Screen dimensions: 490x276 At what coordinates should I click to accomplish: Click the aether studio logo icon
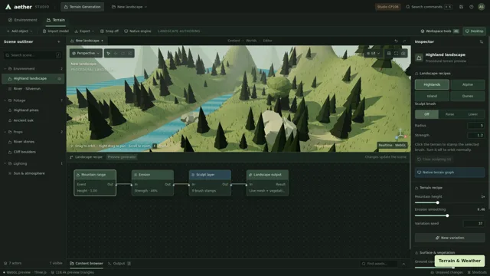(8, 7)
